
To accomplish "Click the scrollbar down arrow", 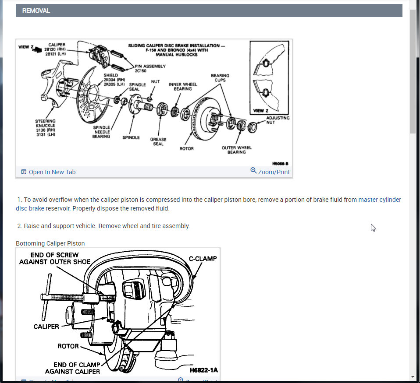I will point(413,377).
